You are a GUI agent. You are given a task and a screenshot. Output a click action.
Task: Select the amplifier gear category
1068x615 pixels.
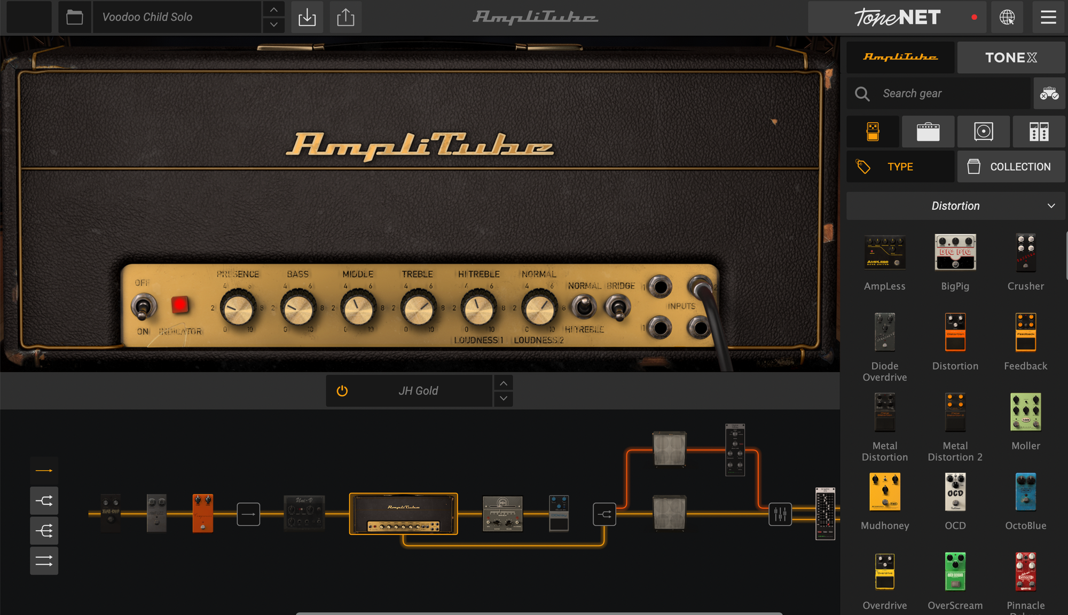928,131
